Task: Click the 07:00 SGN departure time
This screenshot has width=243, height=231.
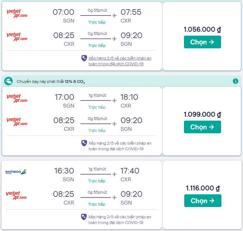Action: [x=63, y=12]
